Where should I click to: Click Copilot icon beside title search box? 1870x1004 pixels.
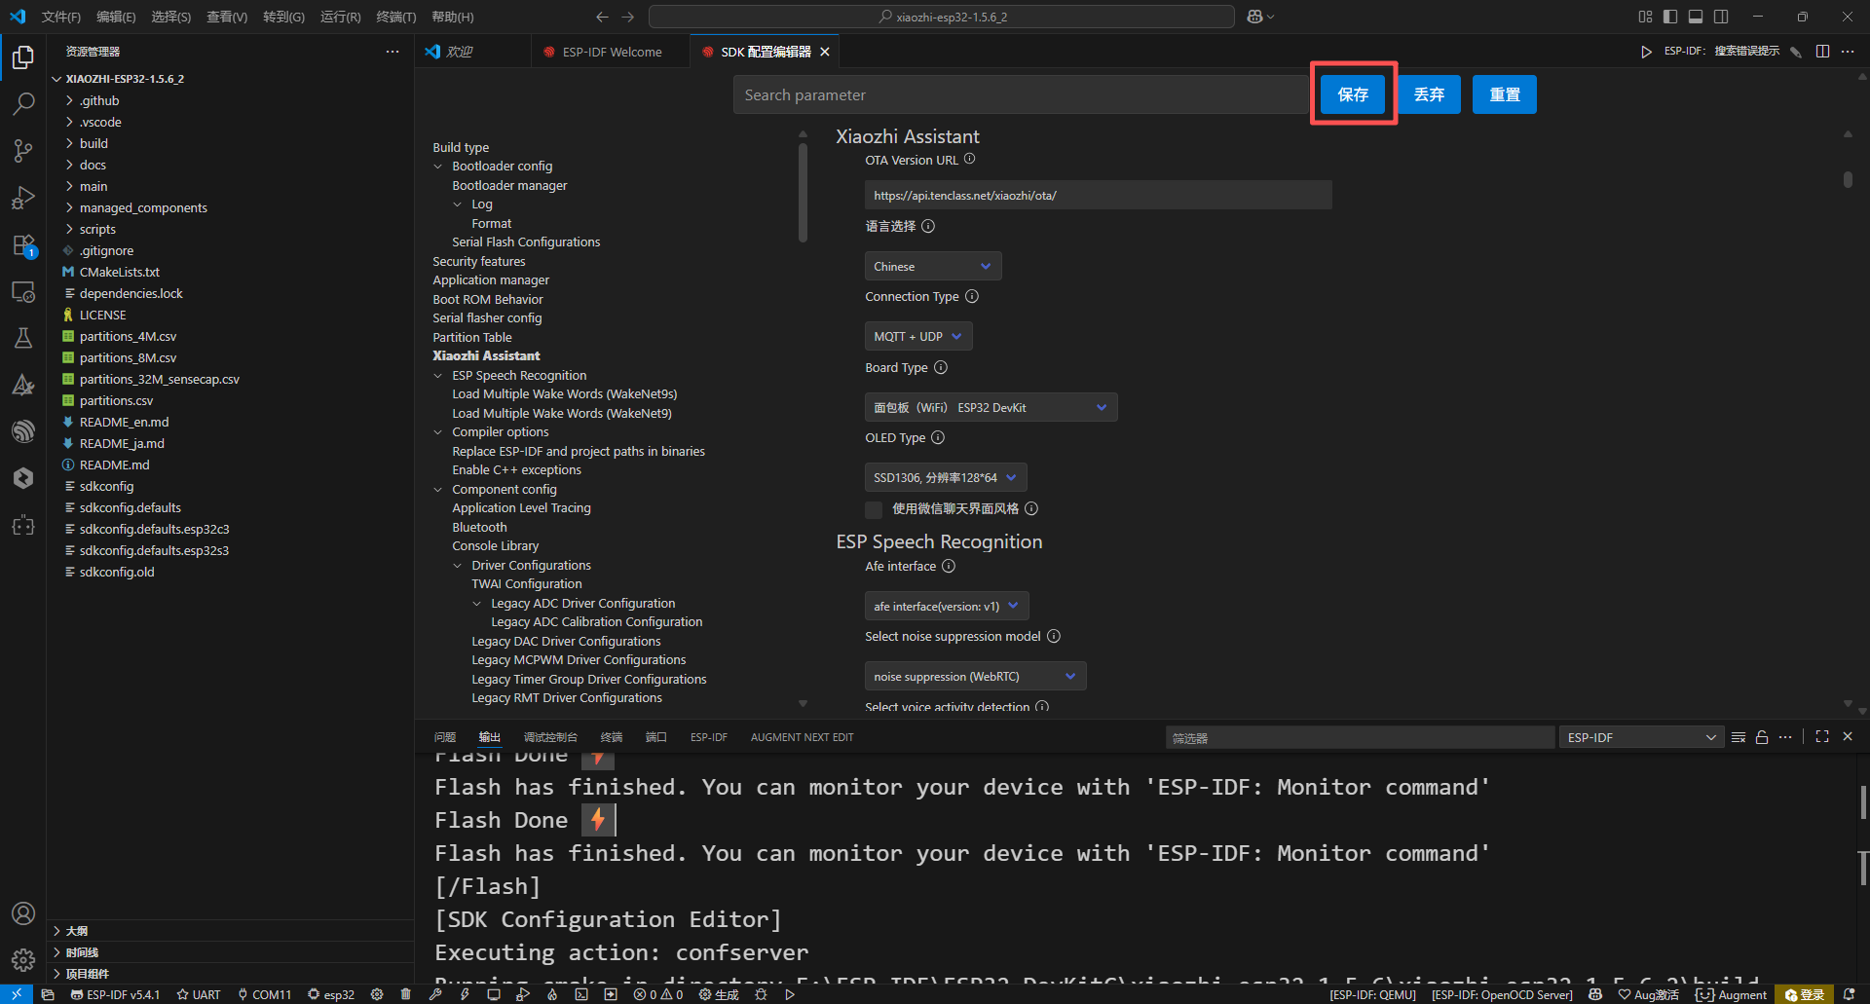[x=1255, y=17]
